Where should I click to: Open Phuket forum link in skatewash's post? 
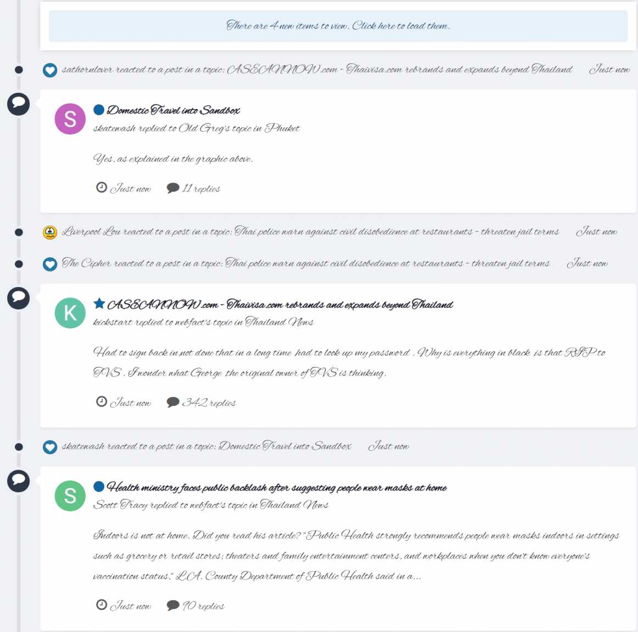pos(283,128)
